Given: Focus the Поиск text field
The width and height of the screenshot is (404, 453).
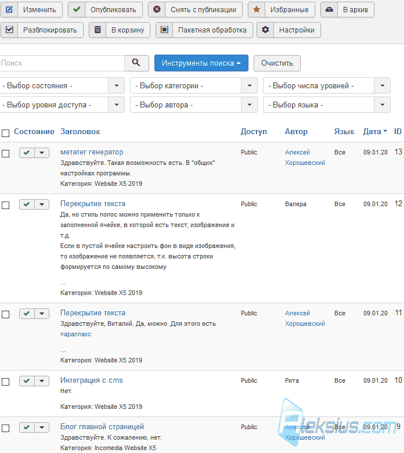Looking at the screenshot, I should (x=62, y=63).
